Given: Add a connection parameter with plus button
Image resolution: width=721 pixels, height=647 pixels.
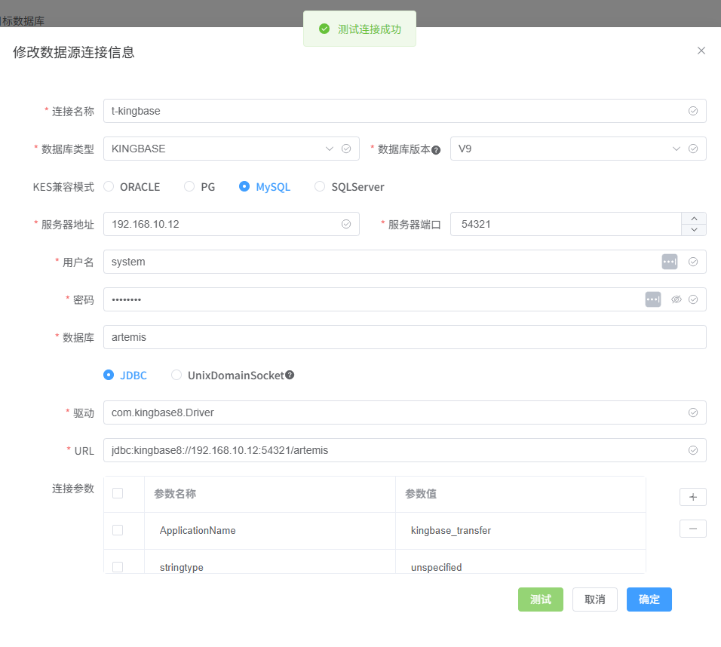Looking at the screenshot, I should [693, 497].
